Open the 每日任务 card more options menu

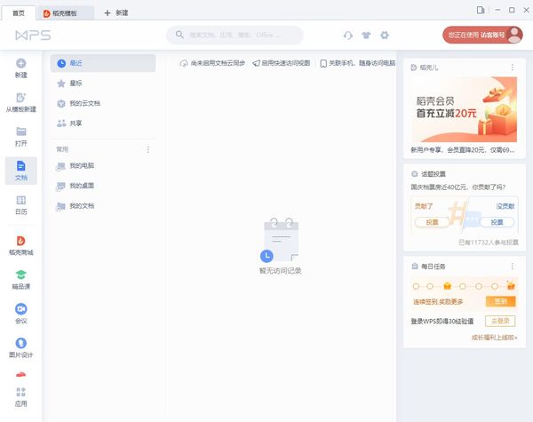512,267
